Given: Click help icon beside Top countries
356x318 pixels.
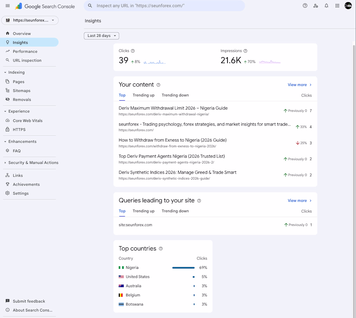Looking at the screenshot, I should (x=161, y=249).
